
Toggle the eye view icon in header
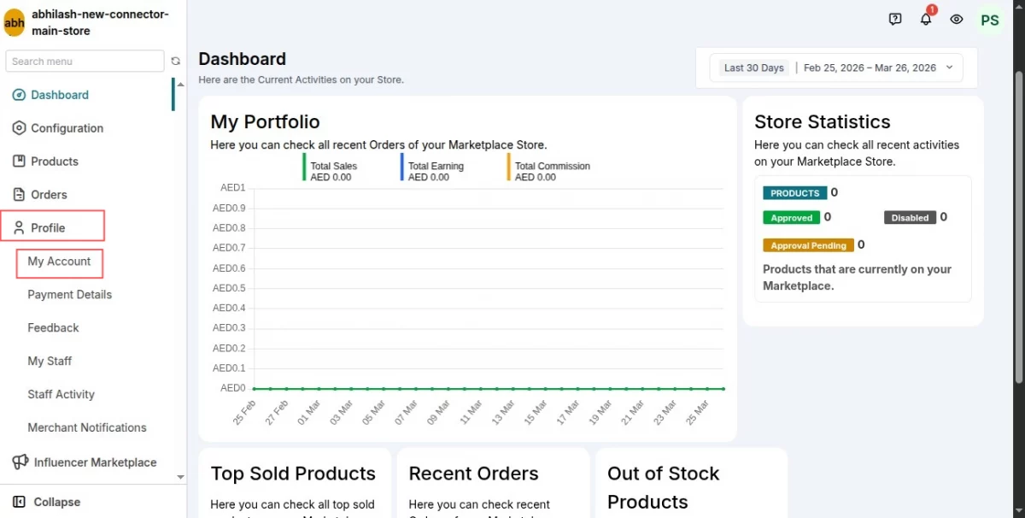point(957,19)
